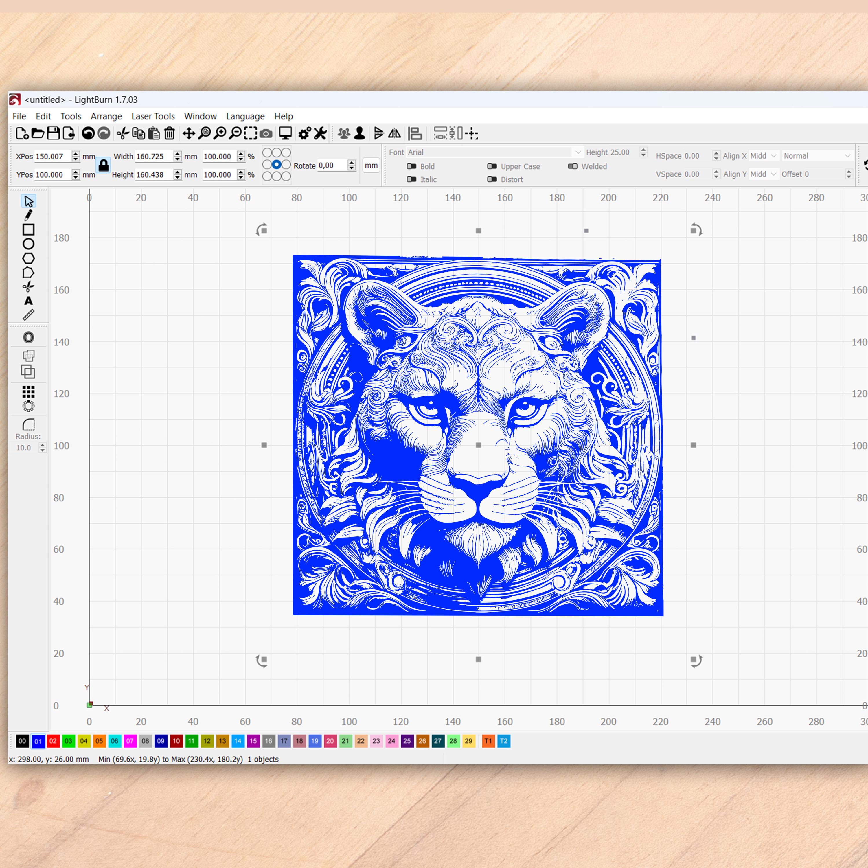Open the Arrange menu
868x868 pixels.
[106, 116]
